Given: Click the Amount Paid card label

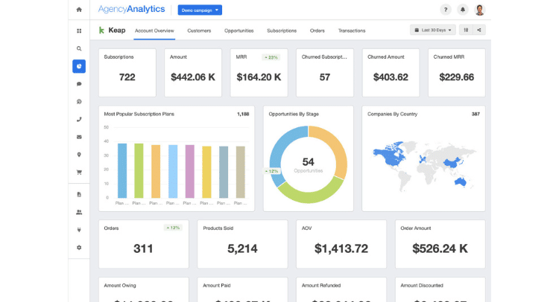Looking at the screenshot, I should pyautogui.click(x=217, y=286).
